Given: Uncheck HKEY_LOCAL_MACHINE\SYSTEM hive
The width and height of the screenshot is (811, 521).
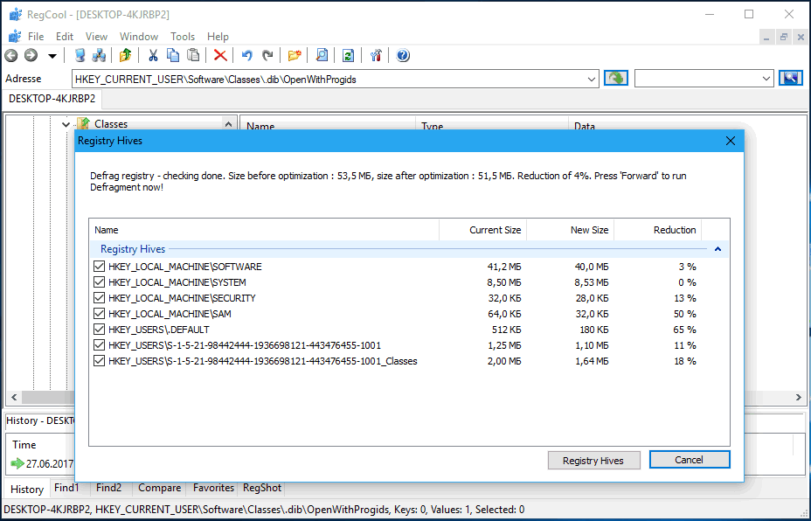Looking at the screenshot, I should click(x=100, y=282).
